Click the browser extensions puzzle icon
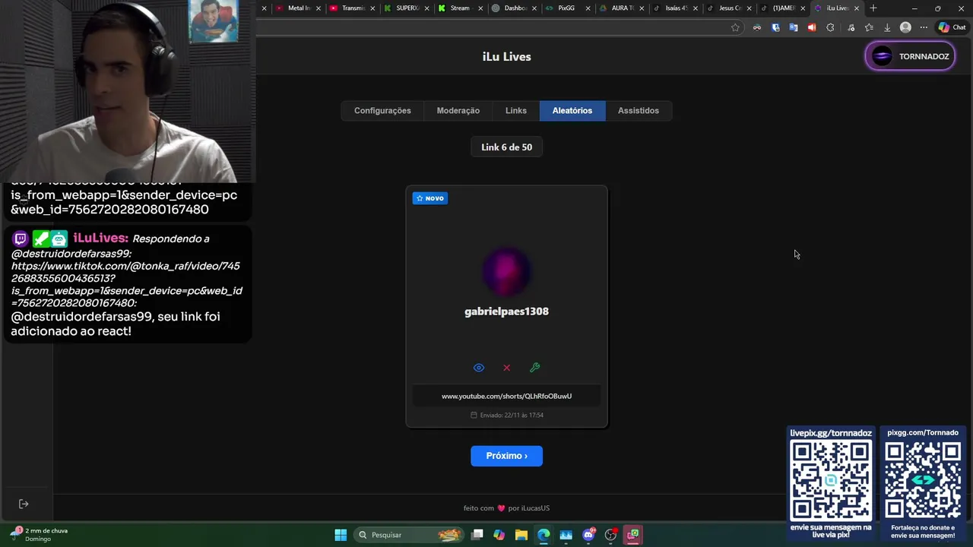 pyautogui.click(x=830, y=27)
